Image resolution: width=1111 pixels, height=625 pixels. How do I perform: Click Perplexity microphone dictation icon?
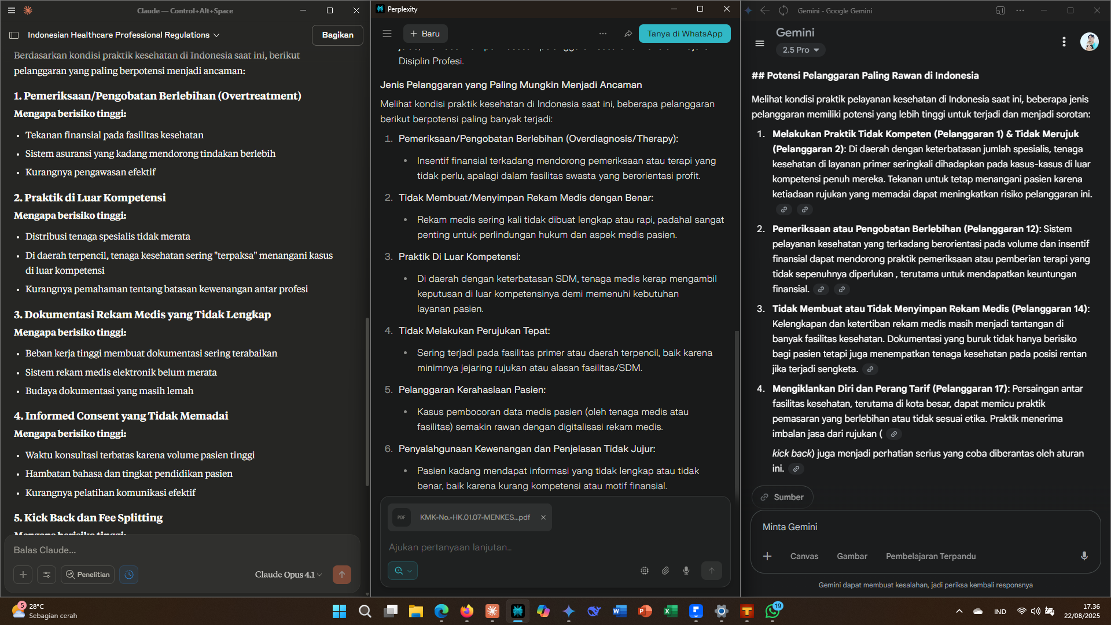click(686, 571)
